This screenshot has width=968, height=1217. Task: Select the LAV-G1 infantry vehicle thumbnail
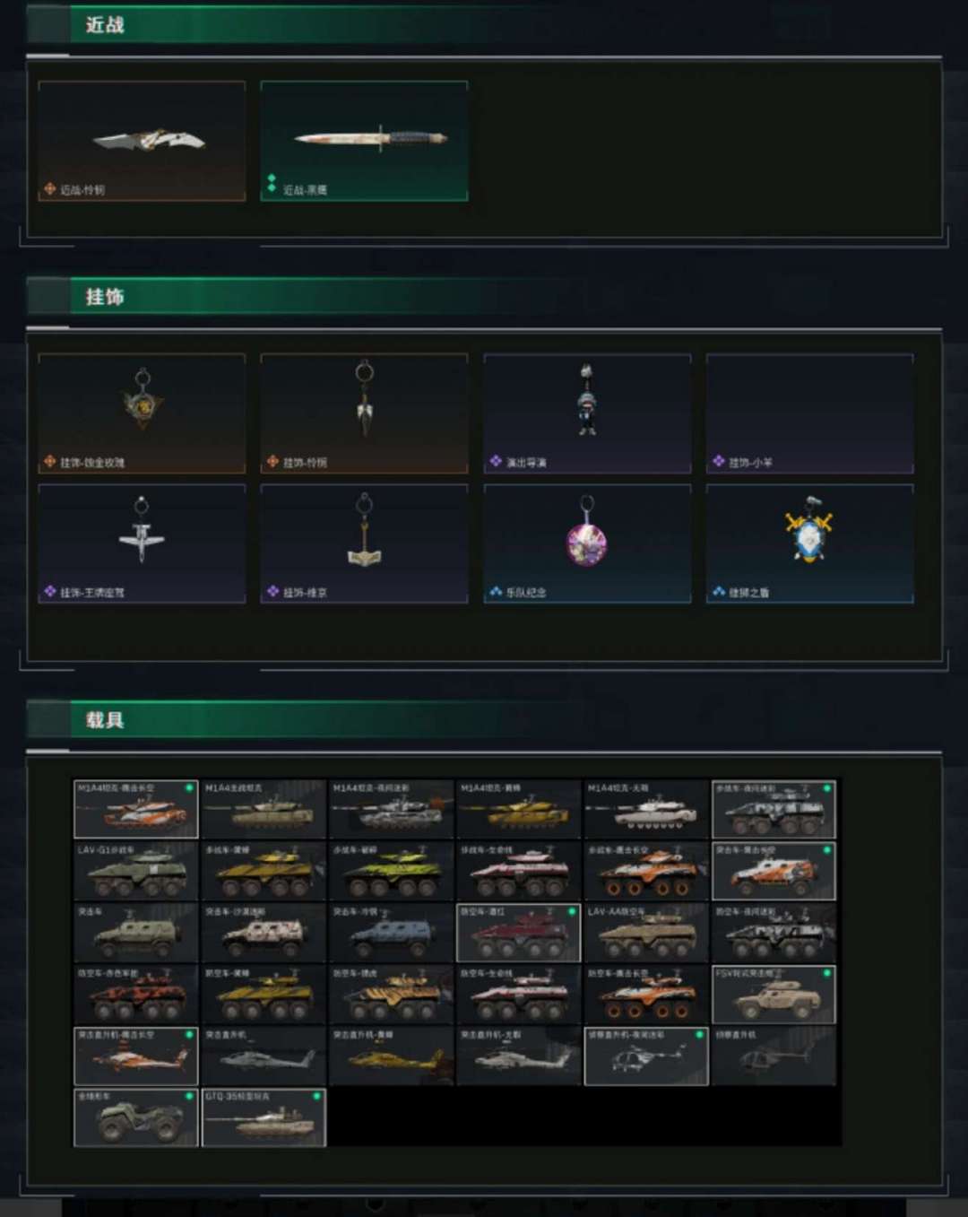136,871
